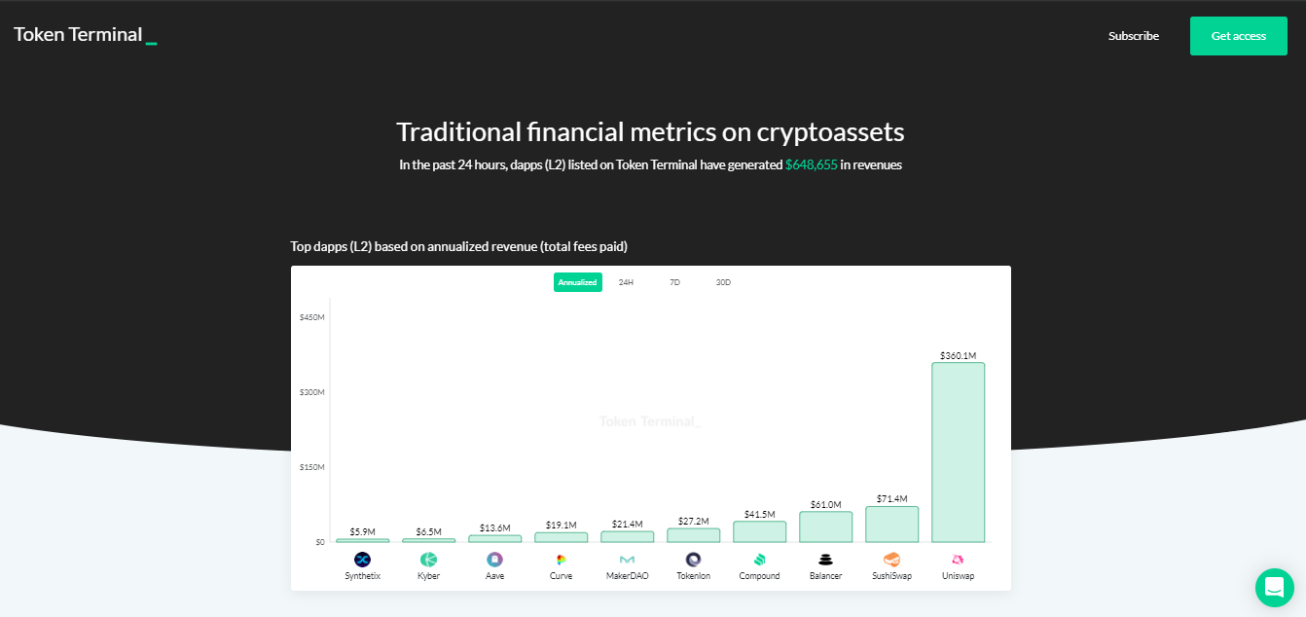Select the Compound logo icon

(759, 560)
